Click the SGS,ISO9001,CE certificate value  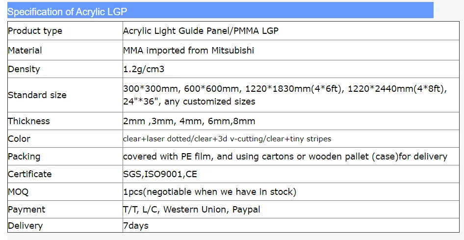pos(160,174)
